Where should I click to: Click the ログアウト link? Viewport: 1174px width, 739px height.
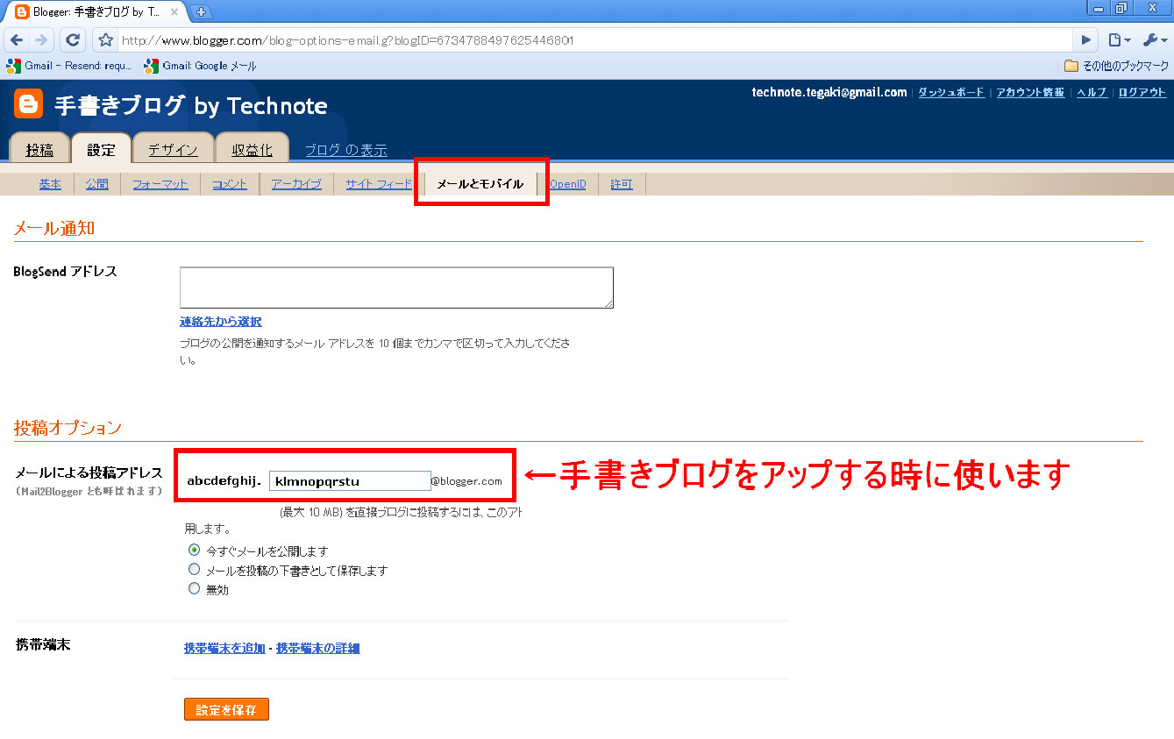coord(1142,92)
